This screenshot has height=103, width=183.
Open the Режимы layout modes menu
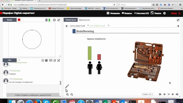click(156, 13)
